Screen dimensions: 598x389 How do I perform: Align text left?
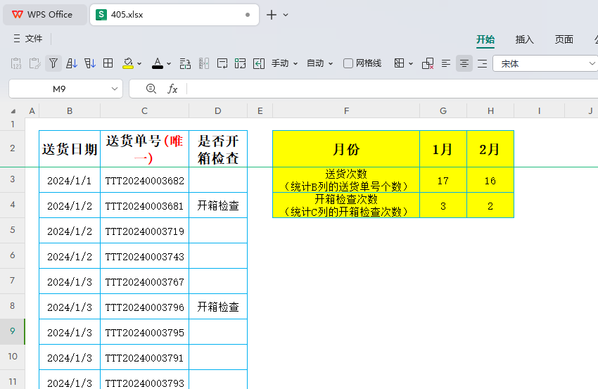point(446,63)
